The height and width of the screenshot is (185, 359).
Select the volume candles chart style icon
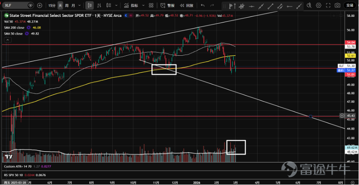click(x=109, y=5)
